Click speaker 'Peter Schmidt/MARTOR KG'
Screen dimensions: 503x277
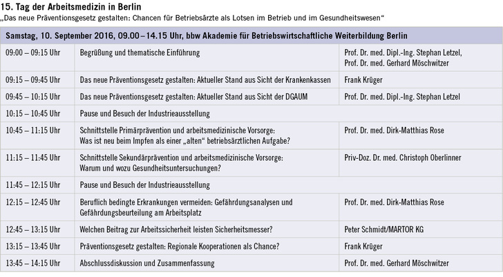(x=383, y=229)
